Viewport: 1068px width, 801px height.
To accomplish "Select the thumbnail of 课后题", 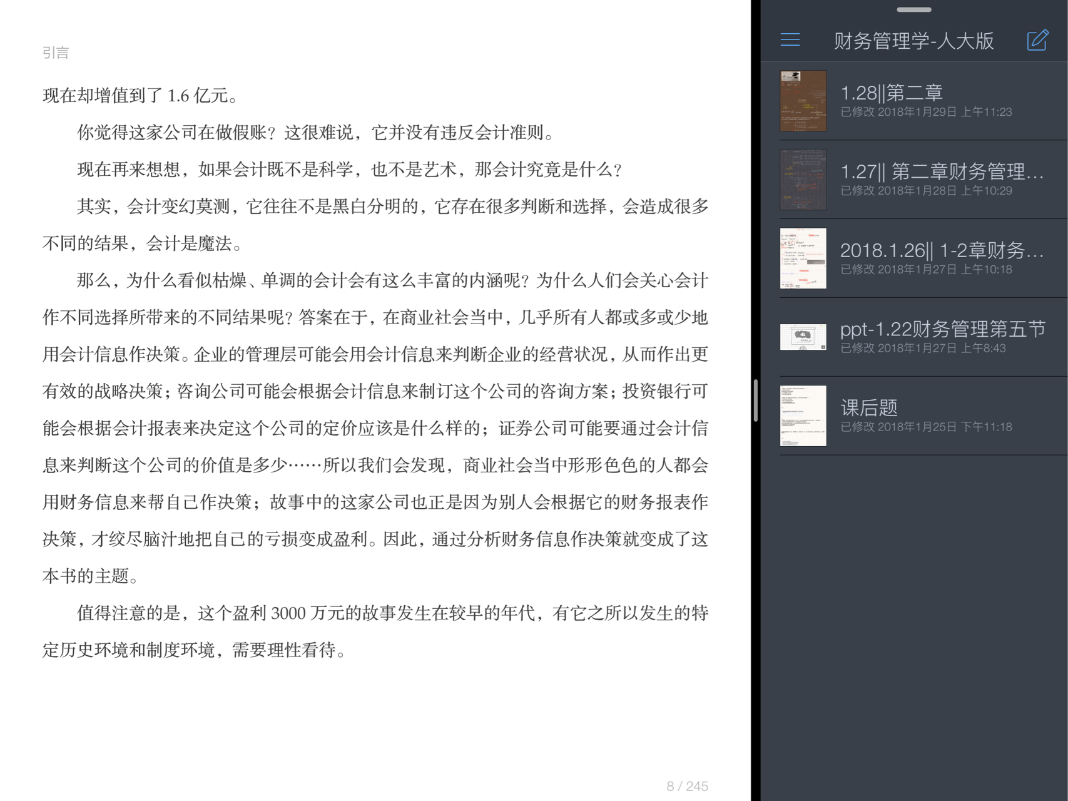I will [x=803, y=415].
